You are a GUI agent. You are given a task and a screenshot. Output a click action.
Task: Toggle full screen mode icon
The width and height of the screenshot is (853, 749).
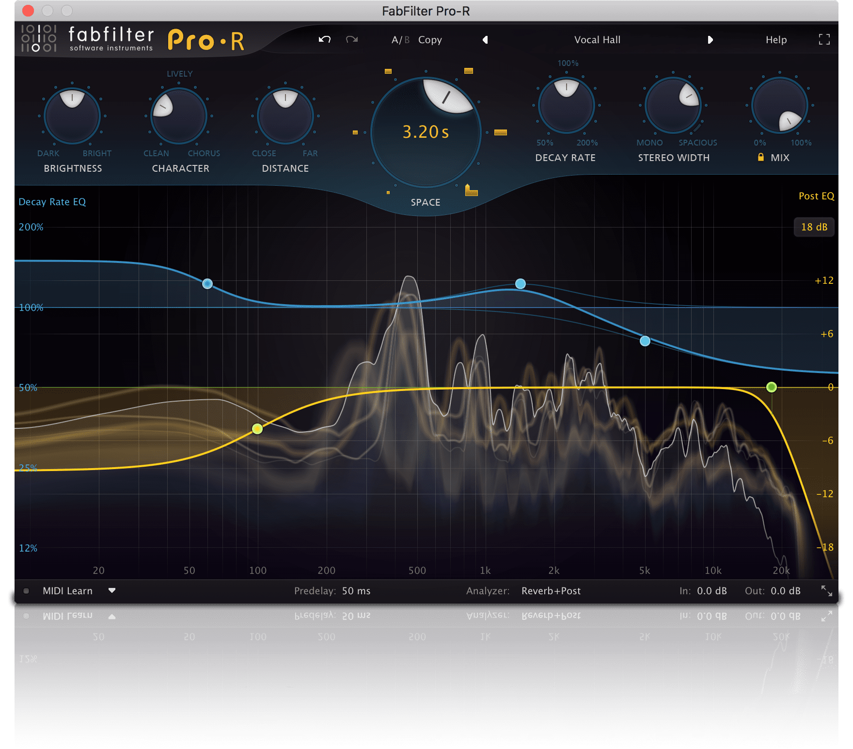(824, 39)
